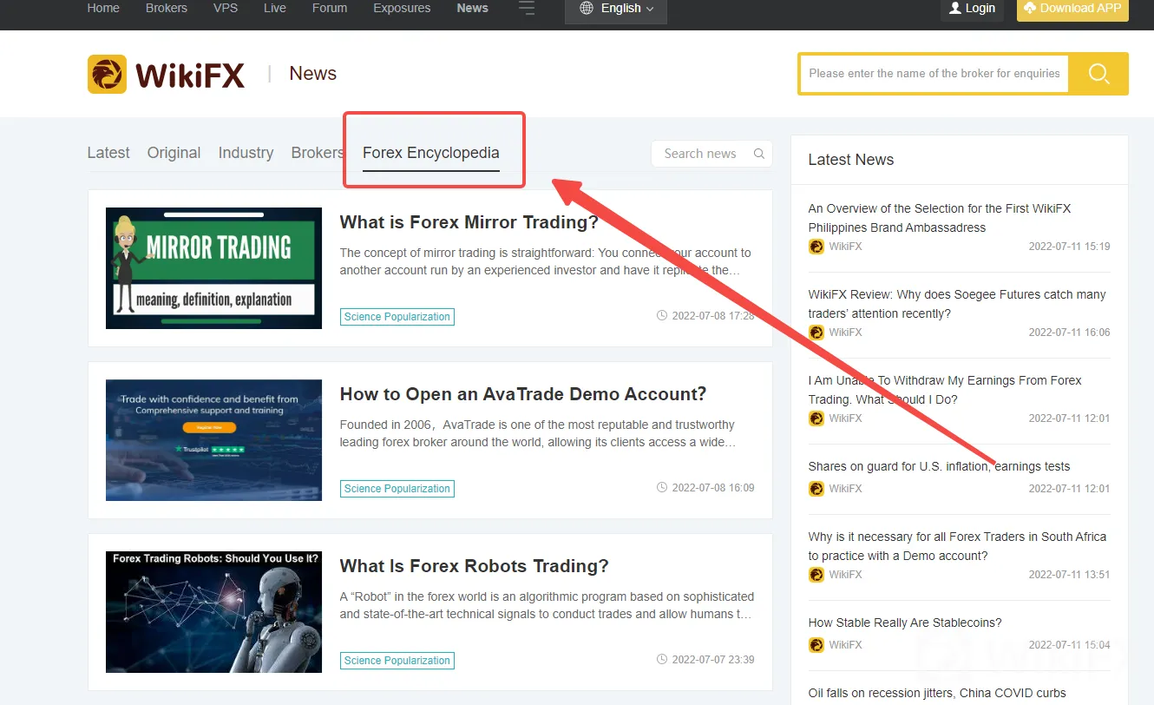Image resolution: width=1154 pixels, height=705 pixels.
Task: Open South Africa Demo account news link
Action: coord(957,546)
